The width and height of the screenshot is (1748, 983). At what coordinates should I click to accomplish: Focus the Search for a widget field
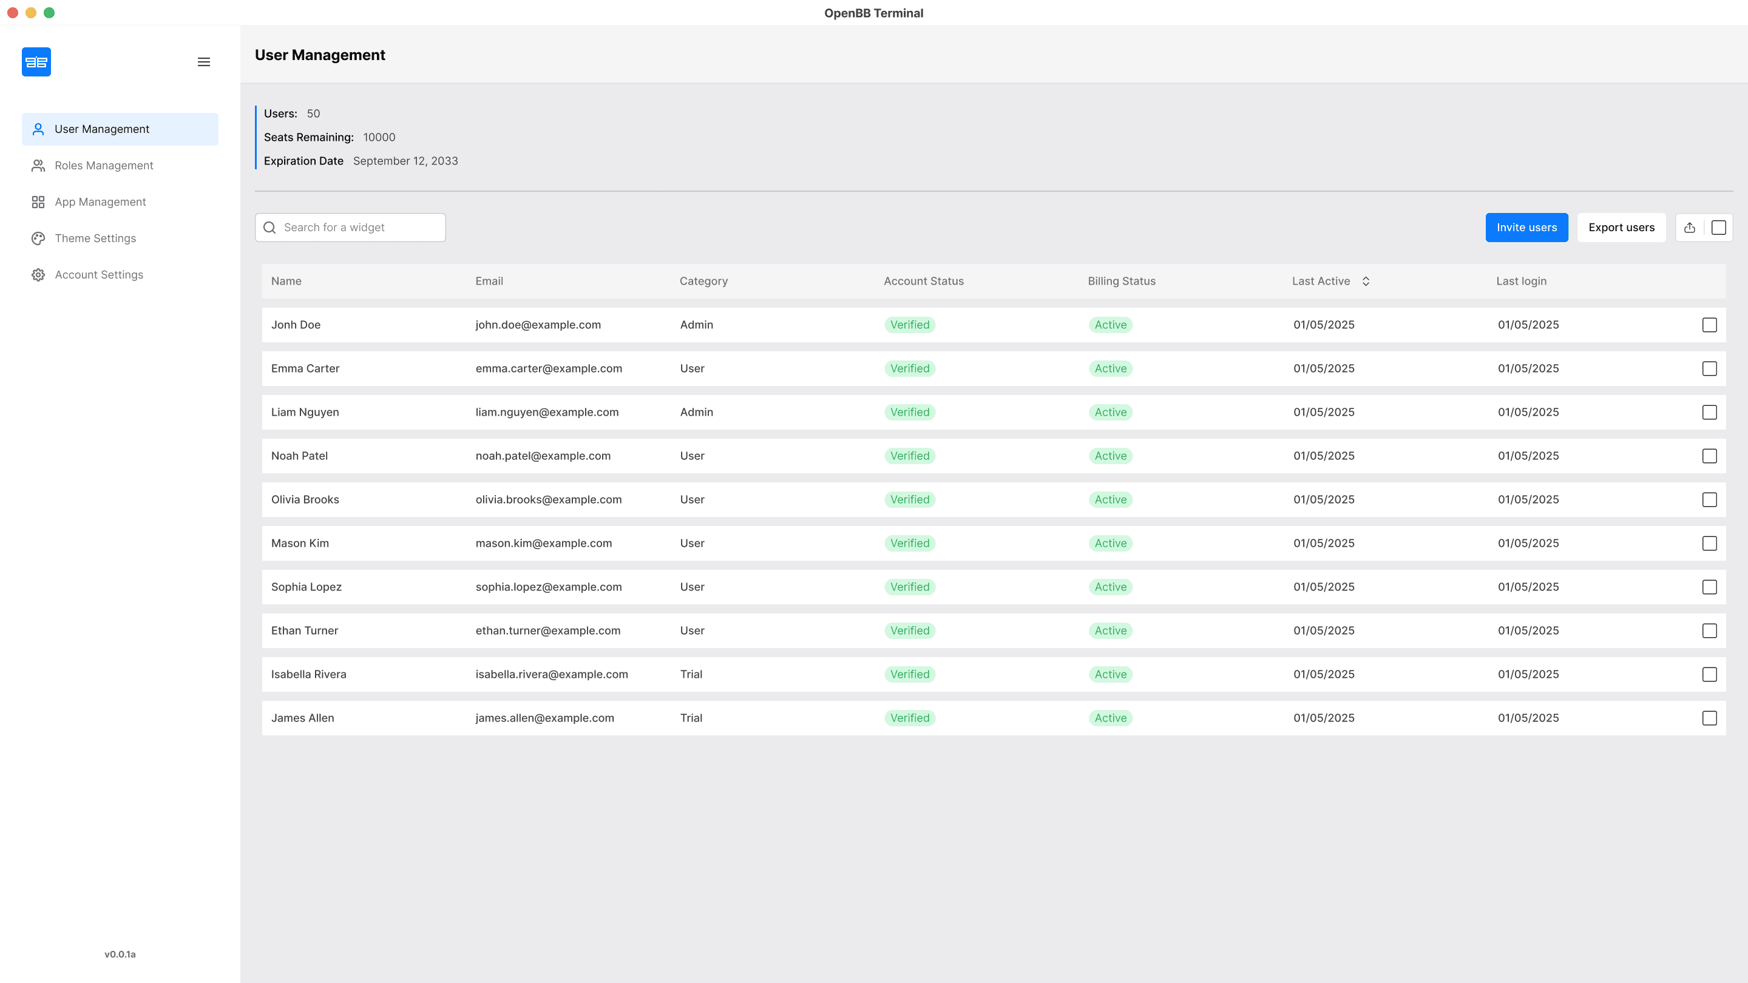(360, 228)
